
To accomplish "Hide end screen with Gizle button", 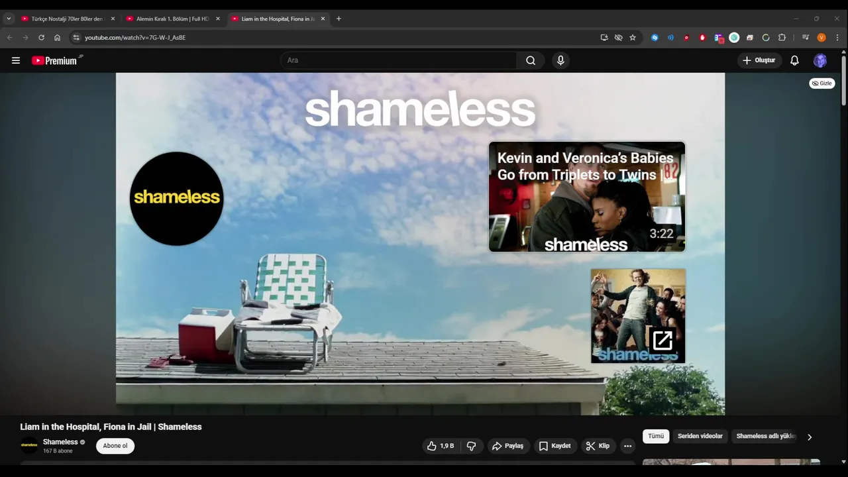I will (822, 83).
